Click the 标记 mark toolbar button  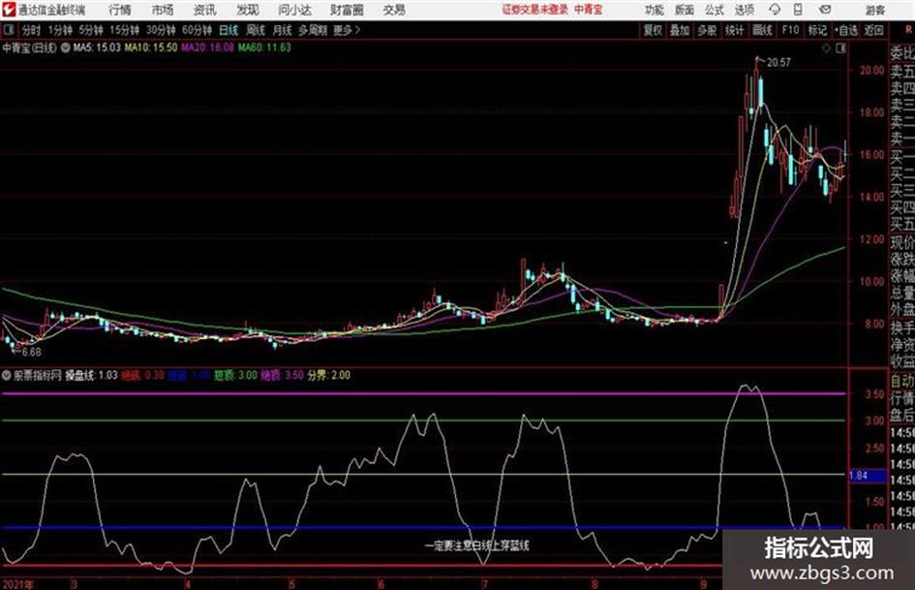pos(817,30)
